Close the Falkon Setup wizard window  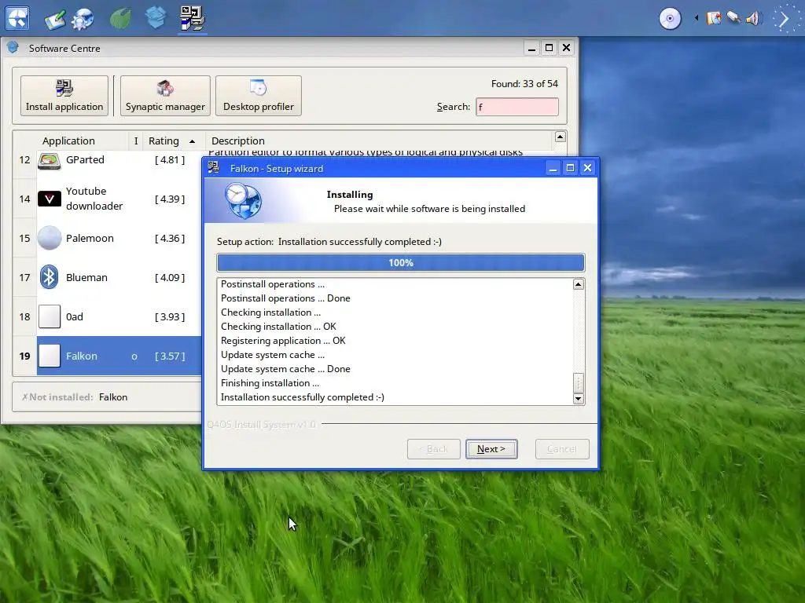coord(588,168)
